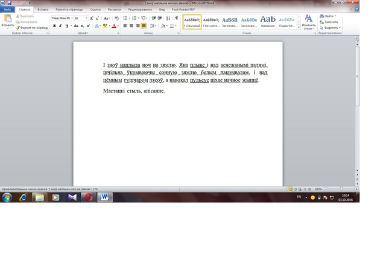Click the Windows Start button
Screen dimensions: 386x259
point(7,197)
